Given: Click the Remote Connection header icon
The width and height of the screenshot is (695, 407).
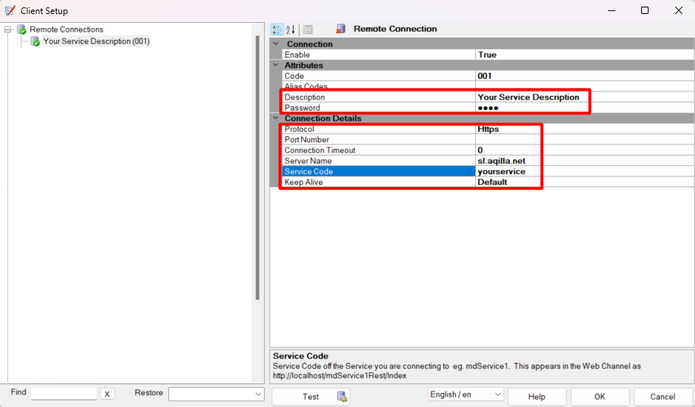Looking at the screenshot, I should coord(341,29).
